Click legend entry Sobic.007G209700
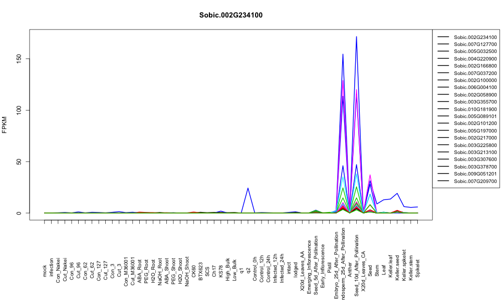Image resolution: width=501 pixels, height=300 pixels. click(475, 181)
